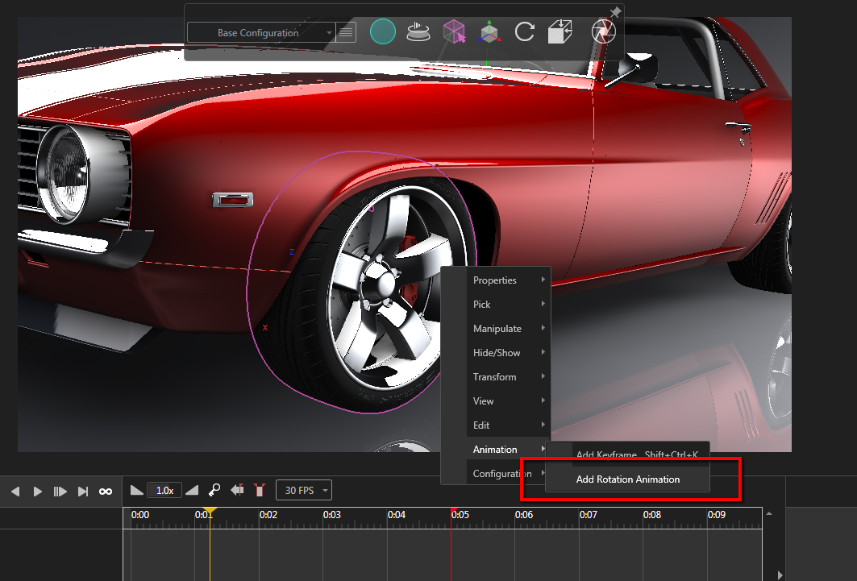This screenshot has height=581, width=857.
Task: Open the View submenu
Action: click(508, 400)
